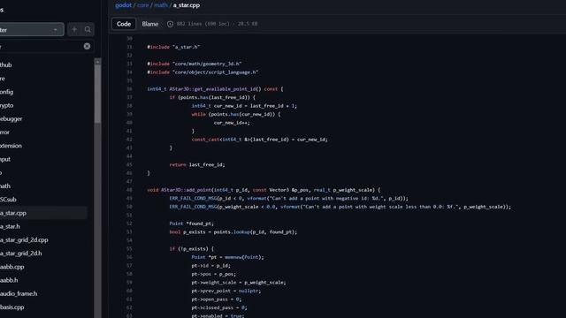Expand the extension folder in tree
The image size is (566, 318).
(x=11, y=146)
